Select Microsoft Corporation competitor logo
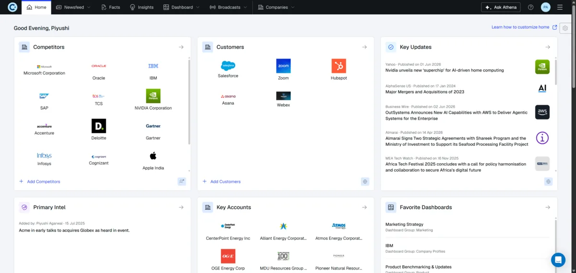576x273 pixels. (44, 67)
